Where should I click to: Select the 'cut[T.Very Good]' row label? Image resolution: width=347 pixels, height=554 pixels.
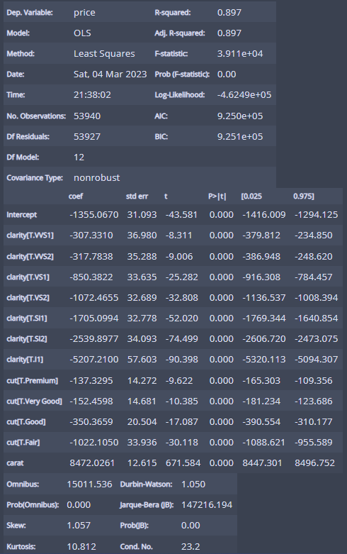(34, 401)
